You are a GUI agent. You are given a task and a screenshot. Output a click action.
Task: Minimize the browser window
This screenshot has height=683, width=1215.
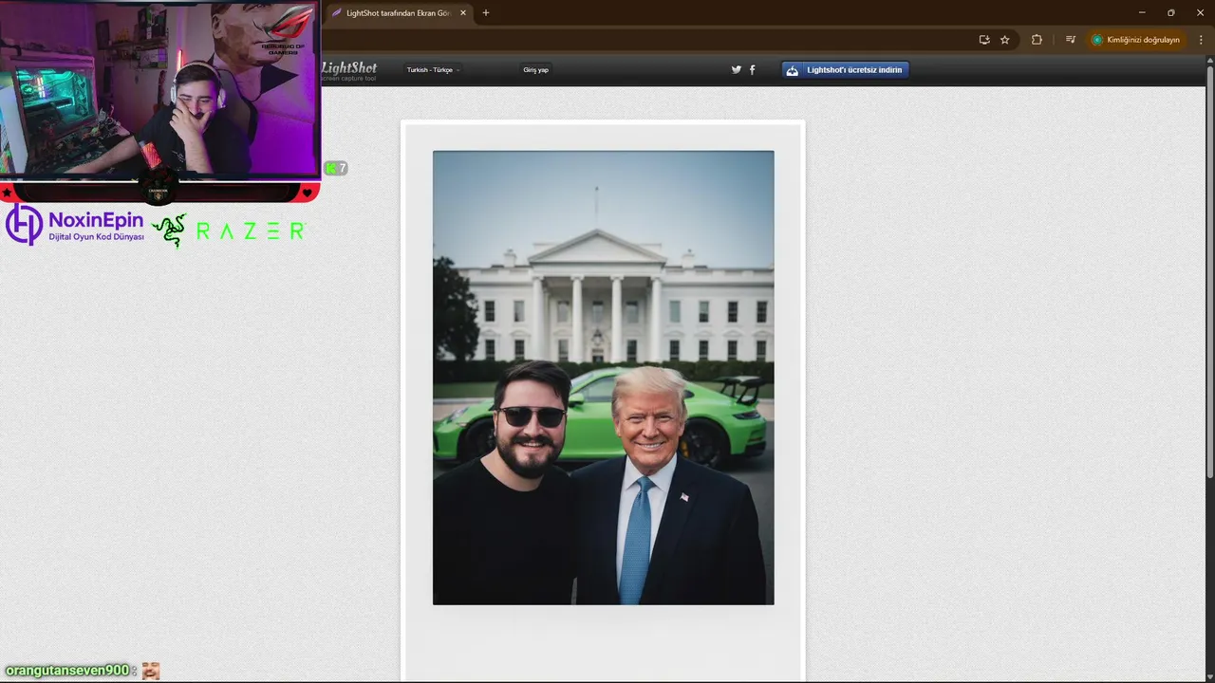click(1142, 13)
